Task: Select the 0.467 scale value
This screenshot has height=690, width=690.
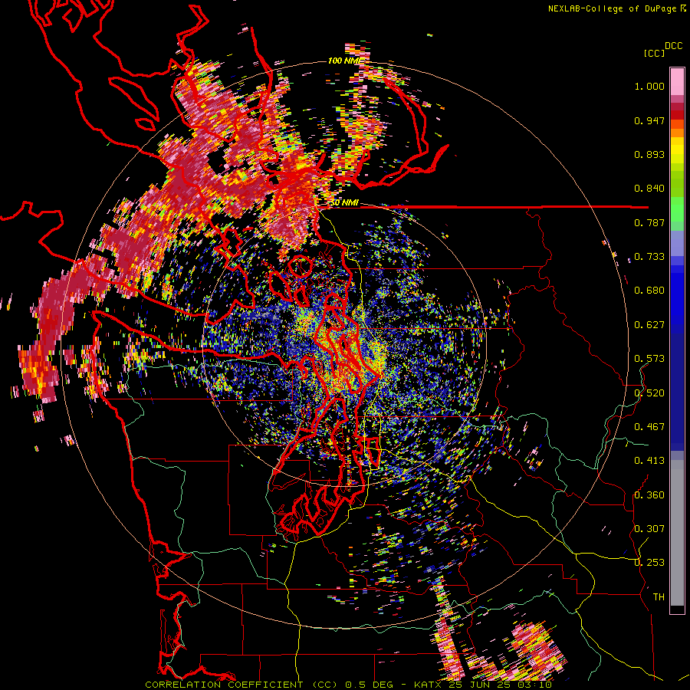Action: pyautogui.click(x=649, y=427)
